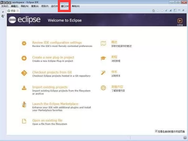Open the 帮助(H) menu
This screenshot has width=188, height=141.
(76, 6)
